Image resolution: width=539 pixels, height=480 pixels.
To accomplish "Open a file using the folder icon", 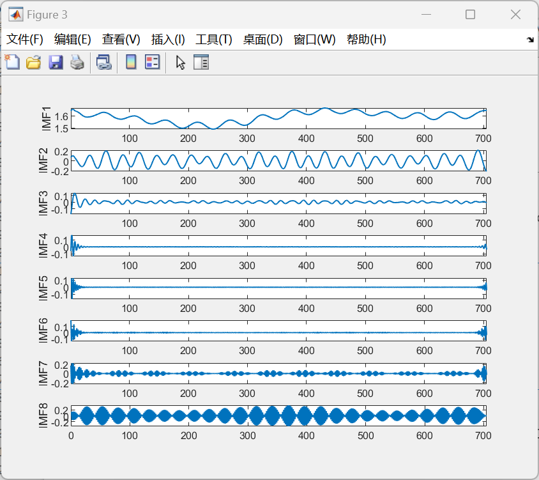I will (x=33, y=62).
